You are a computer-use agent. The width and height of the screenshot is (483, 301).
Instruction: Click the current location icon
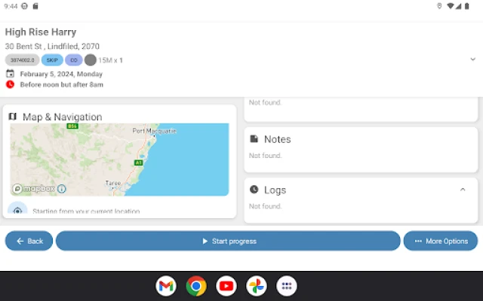coord(17,210)
